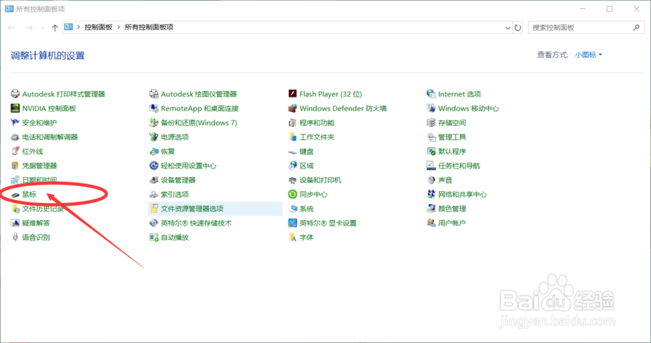The width and height of the screenshot is (651, 343).
Task: Open the RemoteApp 和桌面连接 icon
Action: click(154, 109)
